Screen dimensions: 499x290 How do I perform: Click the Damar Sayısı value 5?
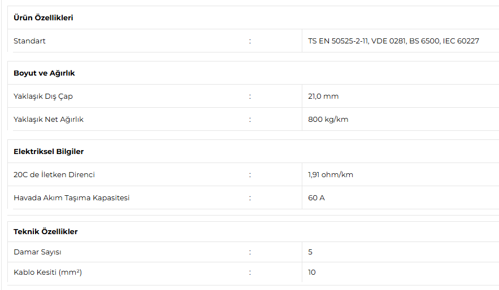point(310,252)
